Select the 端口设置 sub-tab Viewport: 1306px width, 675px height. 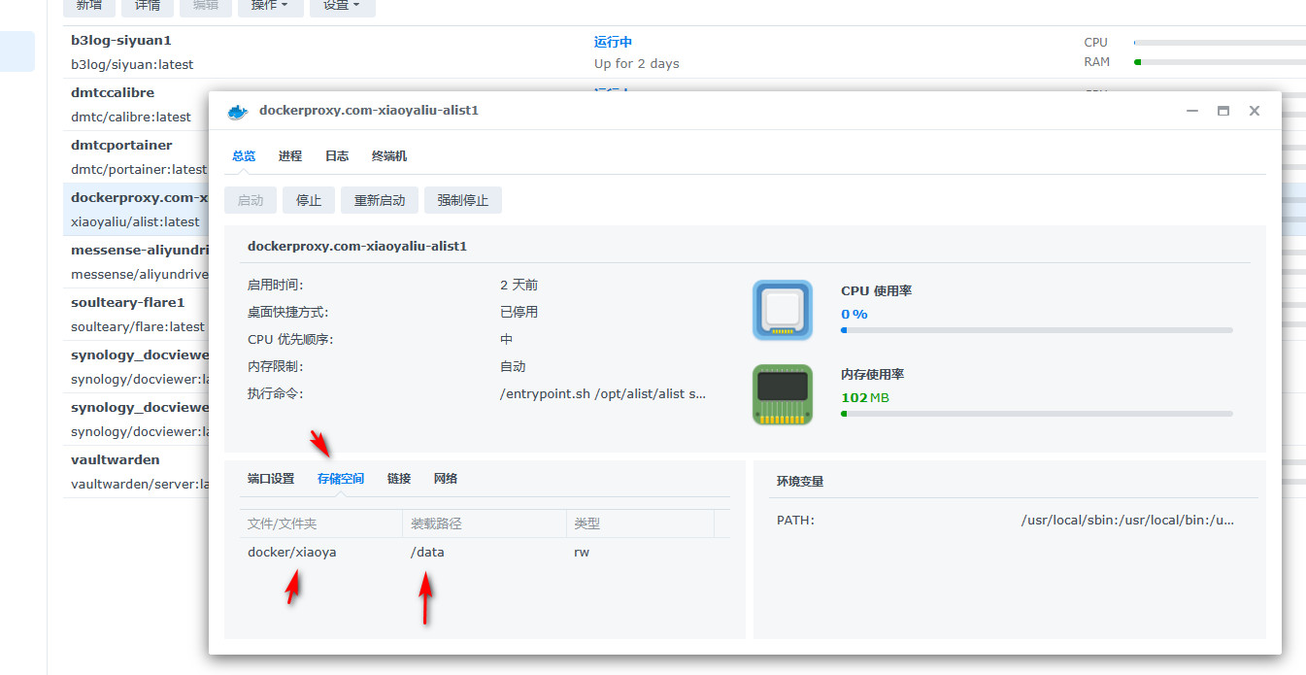click(x=271, y=479)
